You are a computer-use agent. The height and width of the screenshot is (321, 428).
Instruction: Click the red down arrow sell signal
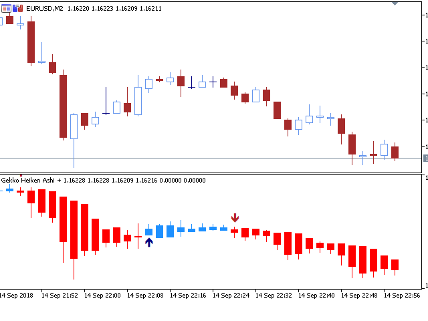(x=235, y=217)
